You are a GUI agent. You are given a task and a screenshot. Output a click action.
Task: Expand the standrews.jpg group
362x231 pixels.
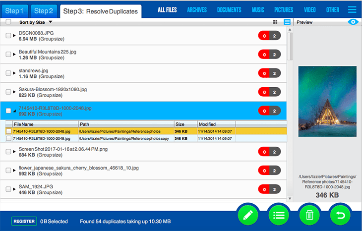14,73
